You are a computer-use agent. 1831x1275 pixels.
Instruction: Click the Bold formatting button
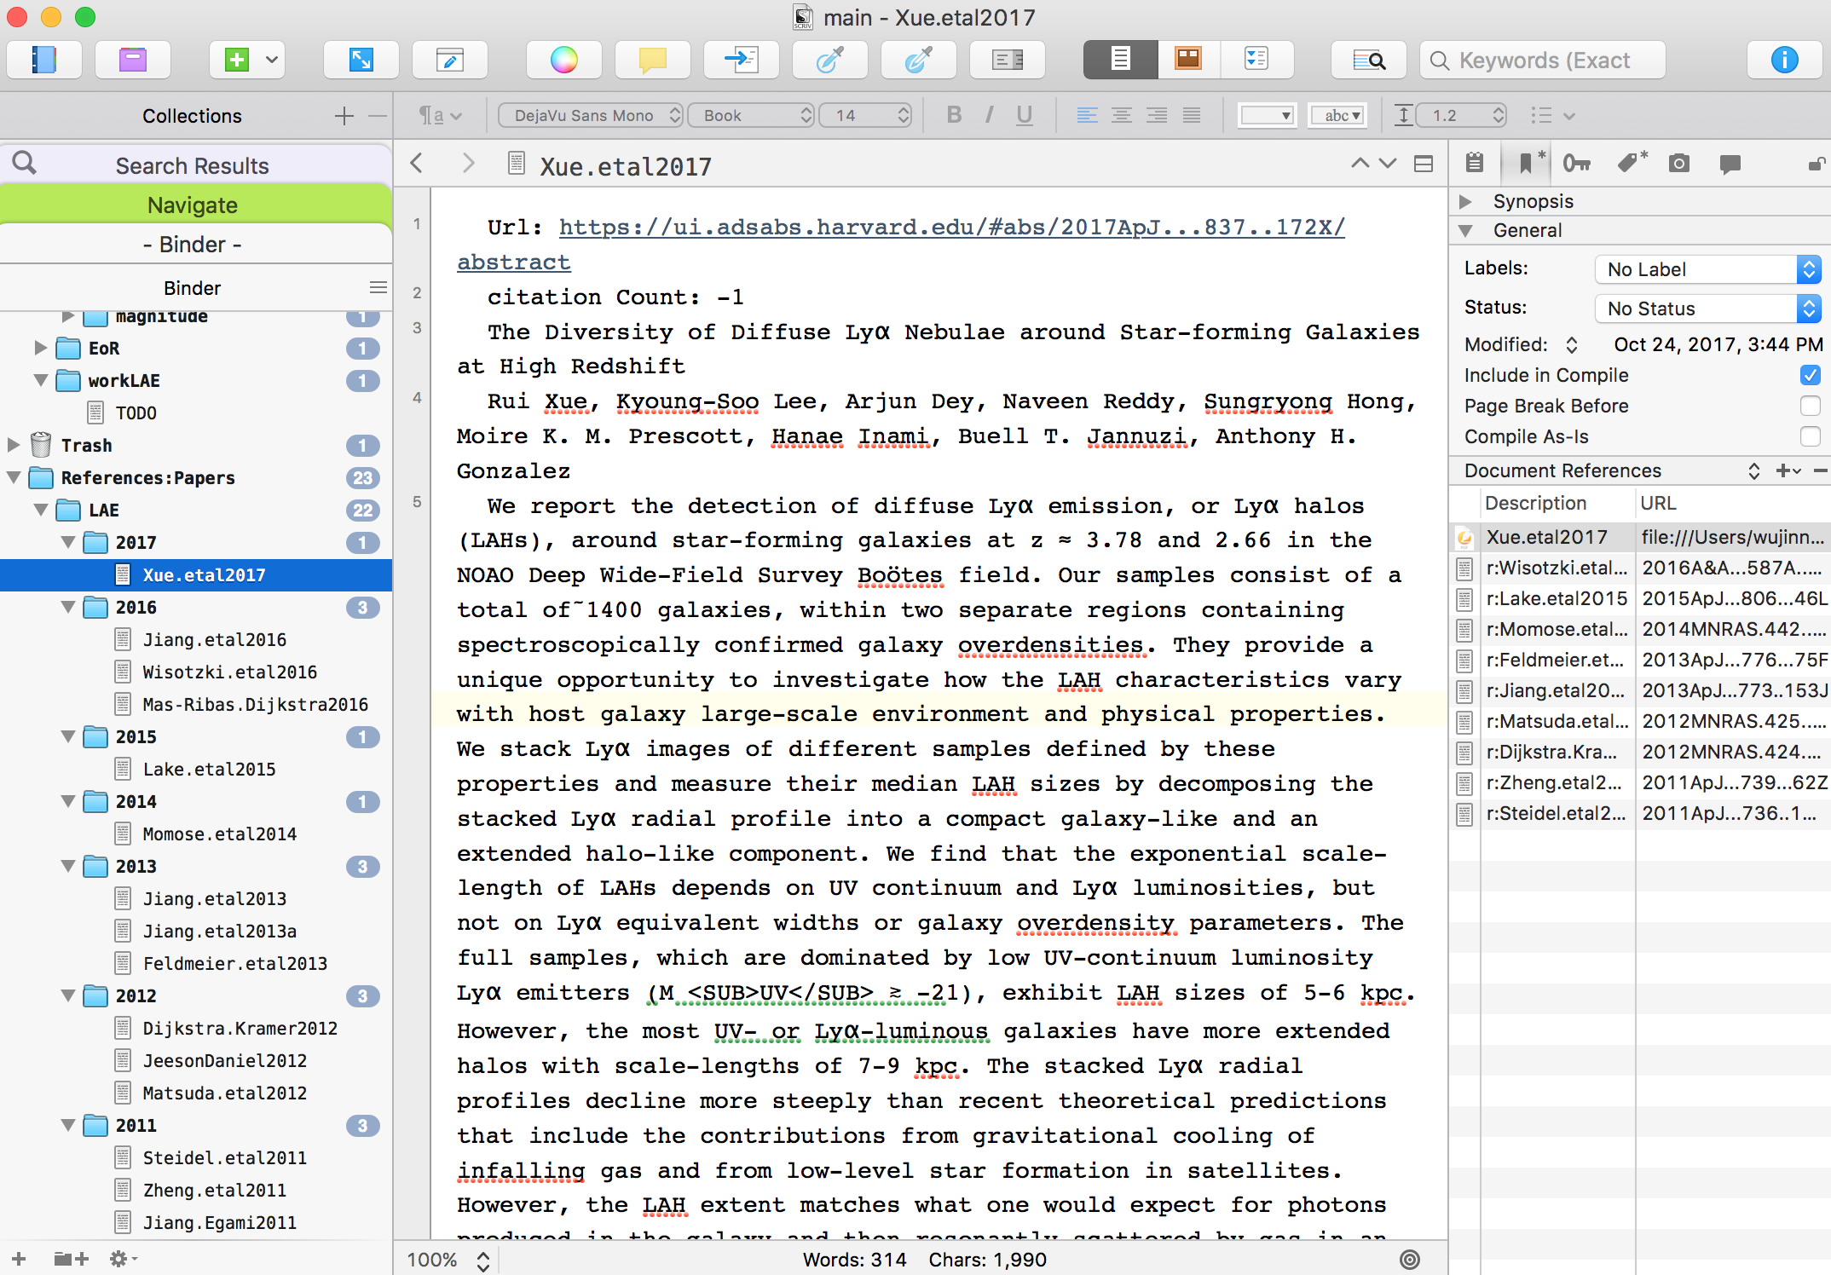(954, 115)
